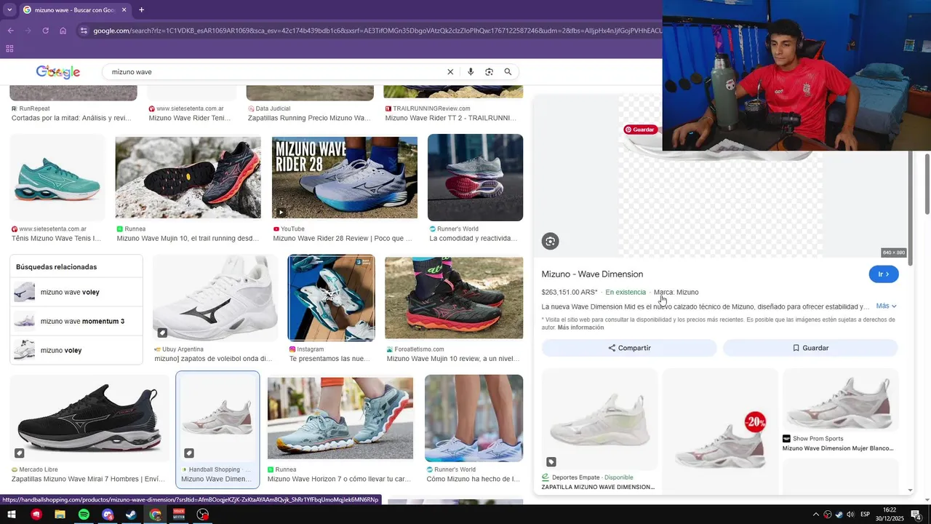Viewport: 931px width, 524px height.
Task: Click the En existencia availability text
Action: (626, 293)
